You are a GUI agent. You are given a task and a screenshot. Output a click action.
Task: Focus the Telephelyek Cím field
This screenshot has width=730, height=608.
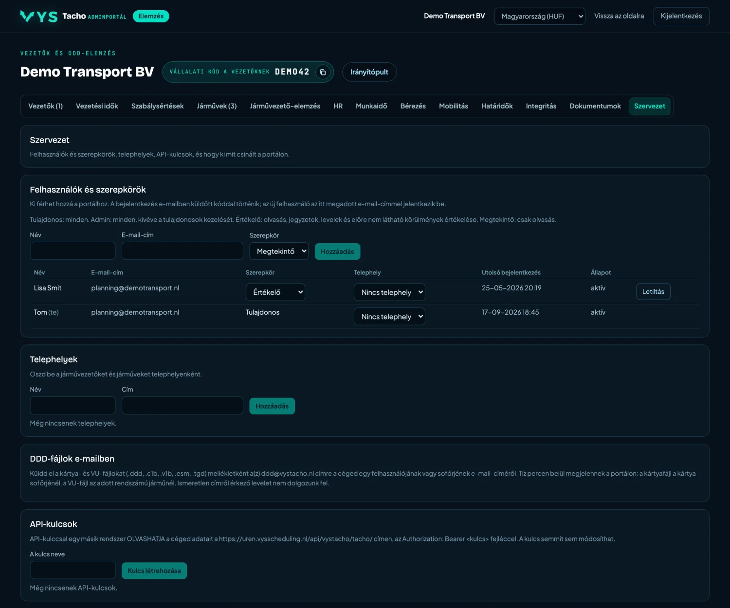tap(182, 405)
